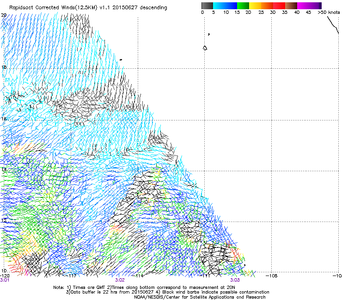Viewport: 342px width, 300px height.
Task: Click the legend label '0'
Action: (202, 12)
